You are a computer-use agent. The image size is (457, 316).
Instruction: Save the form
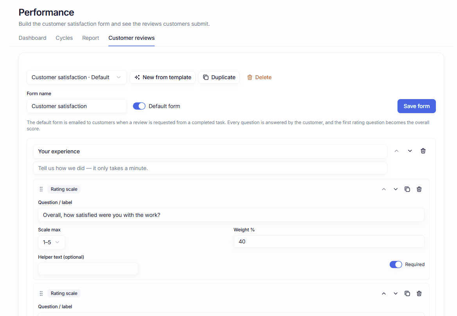[x=416, y=106]
